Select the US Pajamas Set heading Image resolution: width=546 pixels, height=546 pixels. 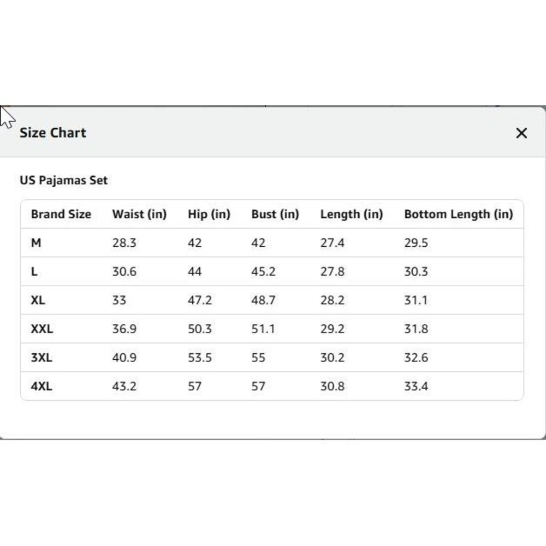pyautogui.click(x=63, y=180)
